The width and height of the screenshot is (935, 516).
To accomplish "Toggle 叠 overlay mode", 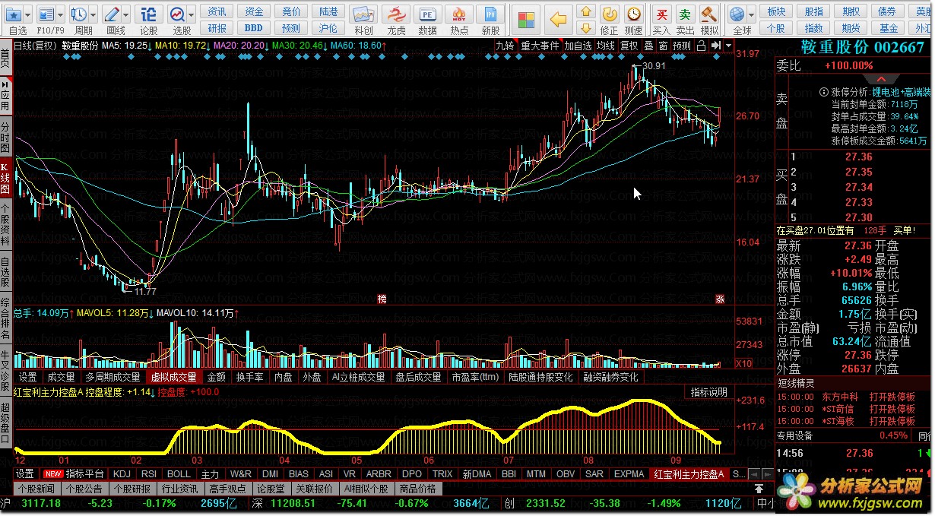I will (x=648, y=46).
